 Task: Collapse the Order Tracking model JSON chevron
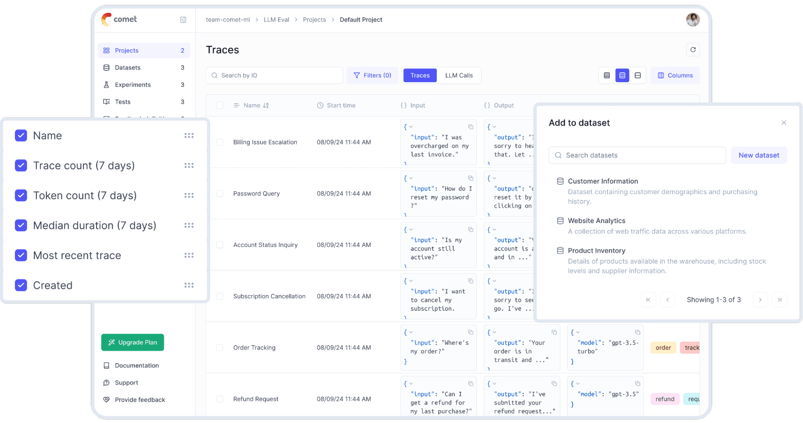578,332
